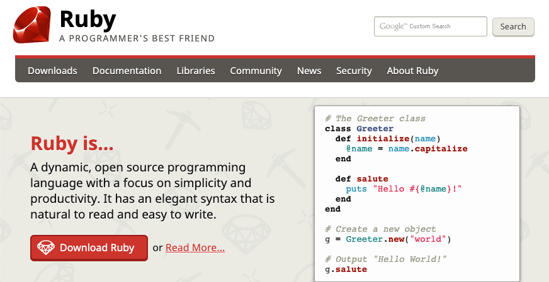549x282 pixels.
Task: Open the Community page
Action: (x=256, y=70)
